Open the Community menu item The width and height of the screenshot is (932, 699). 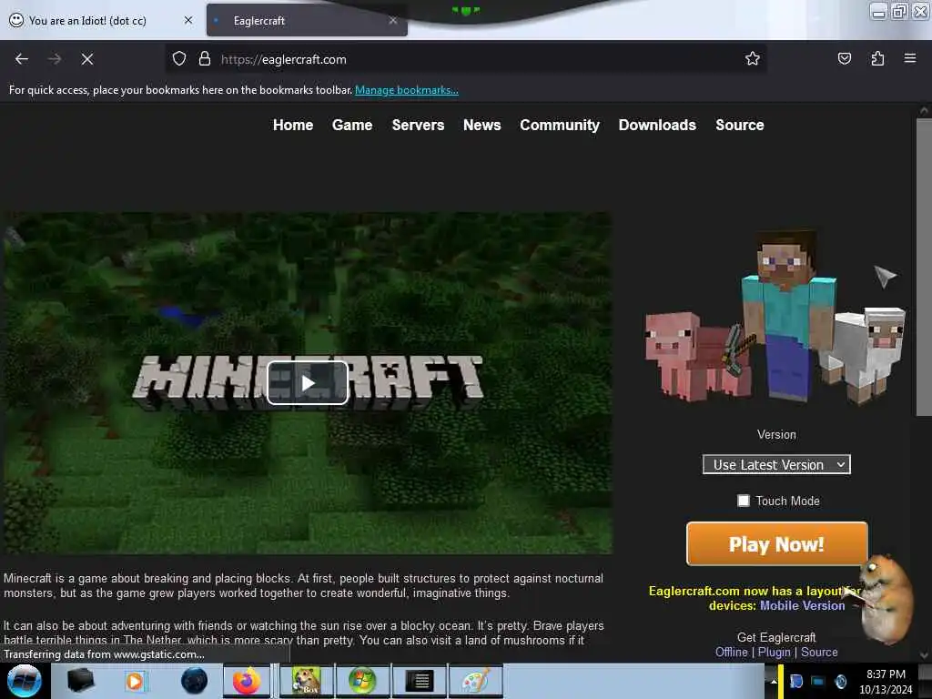tap(560, 125)
